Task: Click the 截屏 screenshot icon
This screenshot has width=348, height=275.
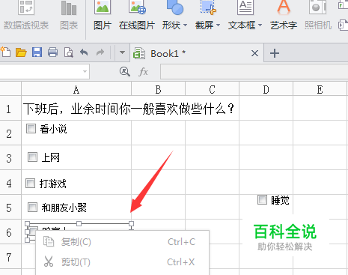Action: [x=208, y=7]
